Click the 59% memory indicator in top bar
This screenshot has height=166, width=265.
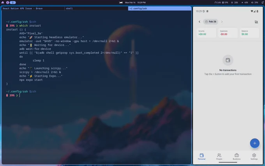225,3
